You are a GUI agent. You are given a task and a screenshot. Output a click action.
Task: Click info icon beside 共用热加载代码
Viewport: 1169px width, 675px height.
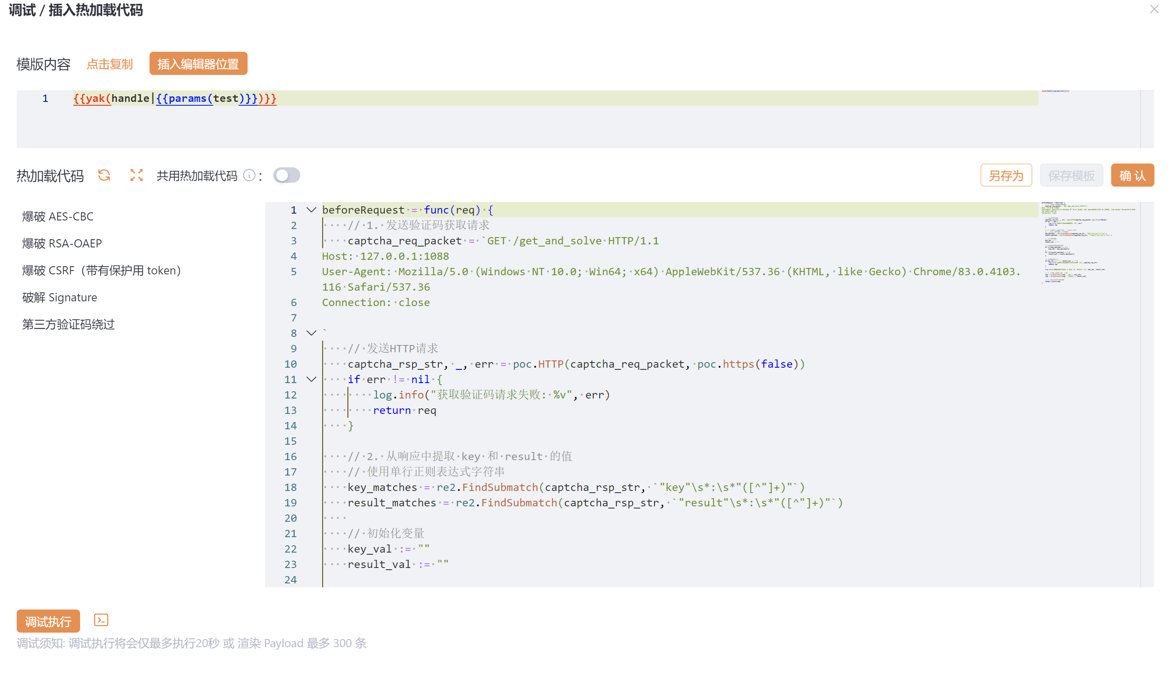click(249, 175)
